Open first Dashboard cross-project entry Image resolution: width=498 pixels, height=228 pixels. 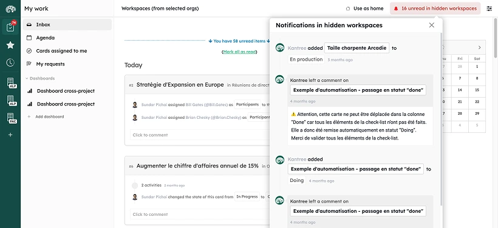click(66, 91)
